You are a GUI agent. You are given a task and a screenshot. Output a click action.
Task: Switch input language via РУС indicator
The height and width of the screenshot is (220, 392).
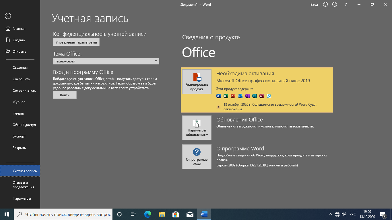[x=353, y=214]
